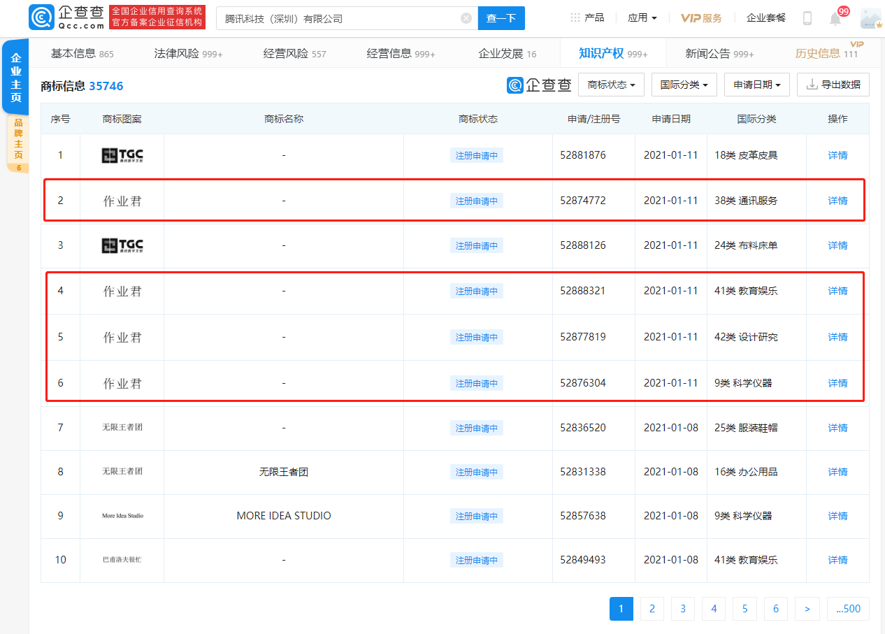Open the 申请日期 filter dropdown

[757, 85]
